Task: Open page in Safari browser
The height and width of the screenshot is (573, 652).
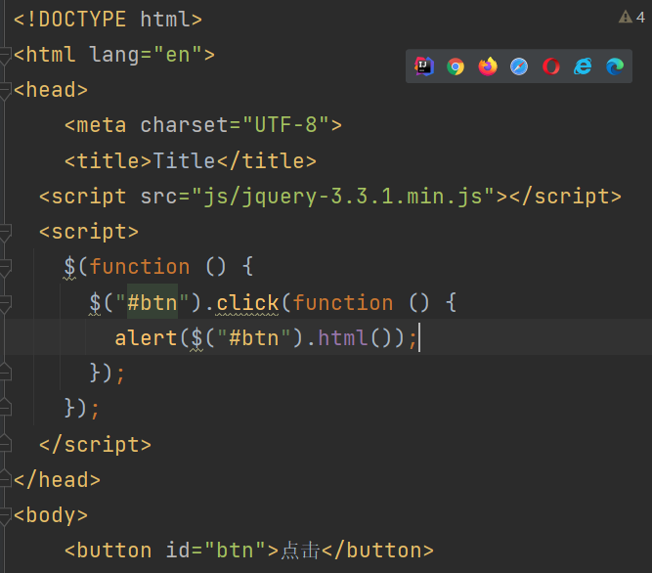Action: click(519, 66)
